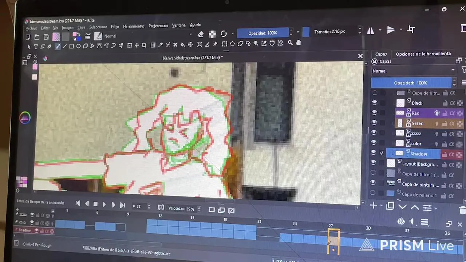
Task: Add a new layer with plus
Action: [x=374, y=206]
